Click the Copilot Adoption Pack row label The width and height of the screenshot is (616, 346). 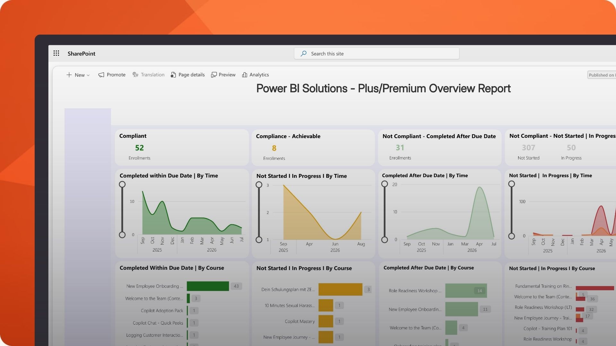coord(162,311)
